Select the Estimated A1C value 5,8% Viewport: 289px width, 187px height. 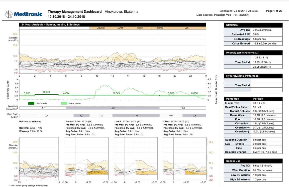[x=257, y=34]
